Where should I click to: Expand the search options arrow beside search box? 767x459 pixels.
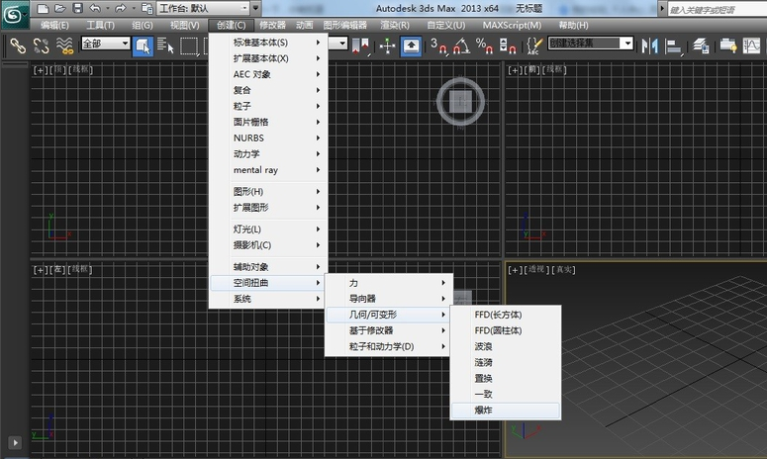tap(662, 8)
